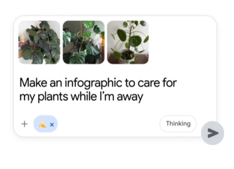Viewport: 234px width, 169px height.
Task: Select the middle monstera plant photo
Action: (83, 42)
